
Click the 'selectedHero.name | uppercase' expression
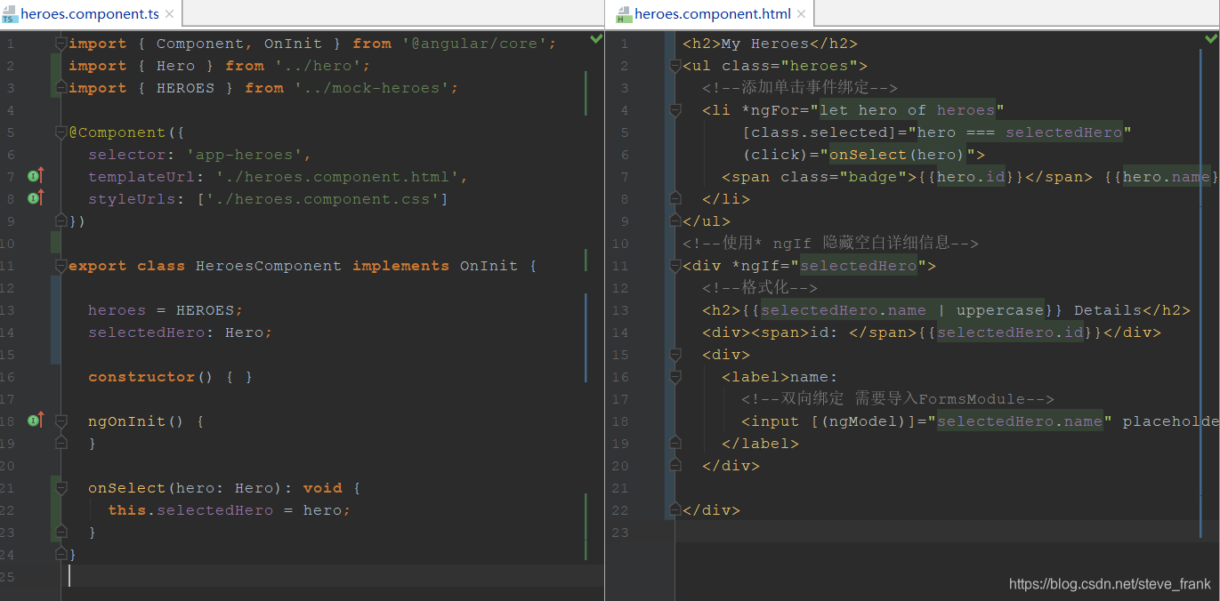click(902, 310)
